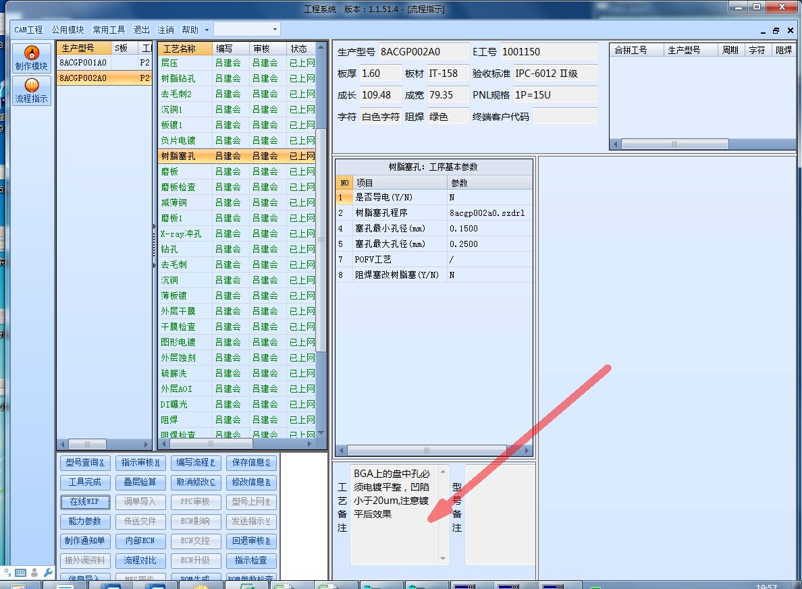Click the 型号查询X button

coord(85,463)
